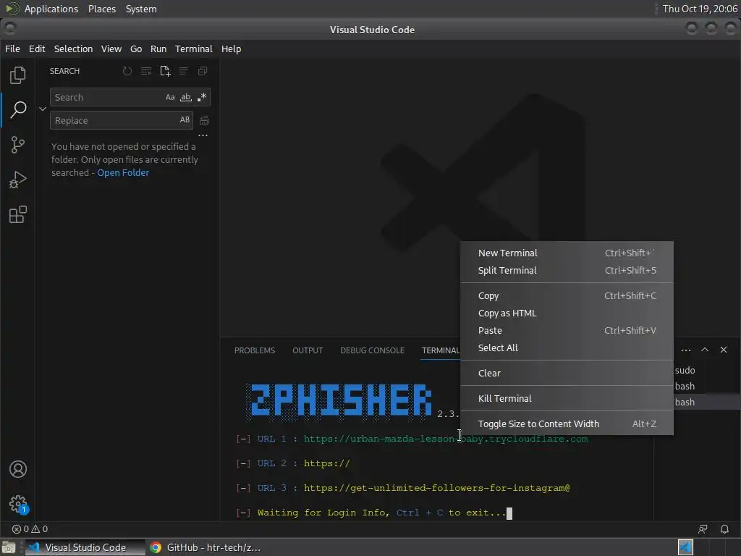Select the Search view icon
This screenshot has height=556, width=741.
(x=18, y=109)
